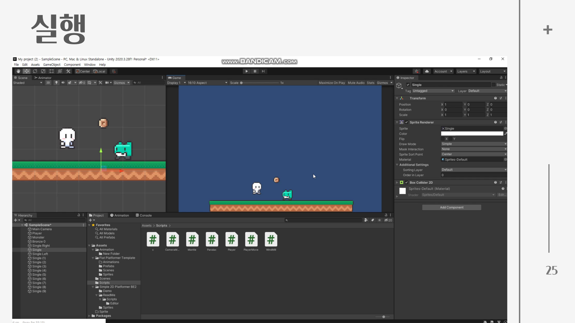The image size is (575, 323).
Task: Expand the Box Collider 2D component
Action: [x=397, y=182]
